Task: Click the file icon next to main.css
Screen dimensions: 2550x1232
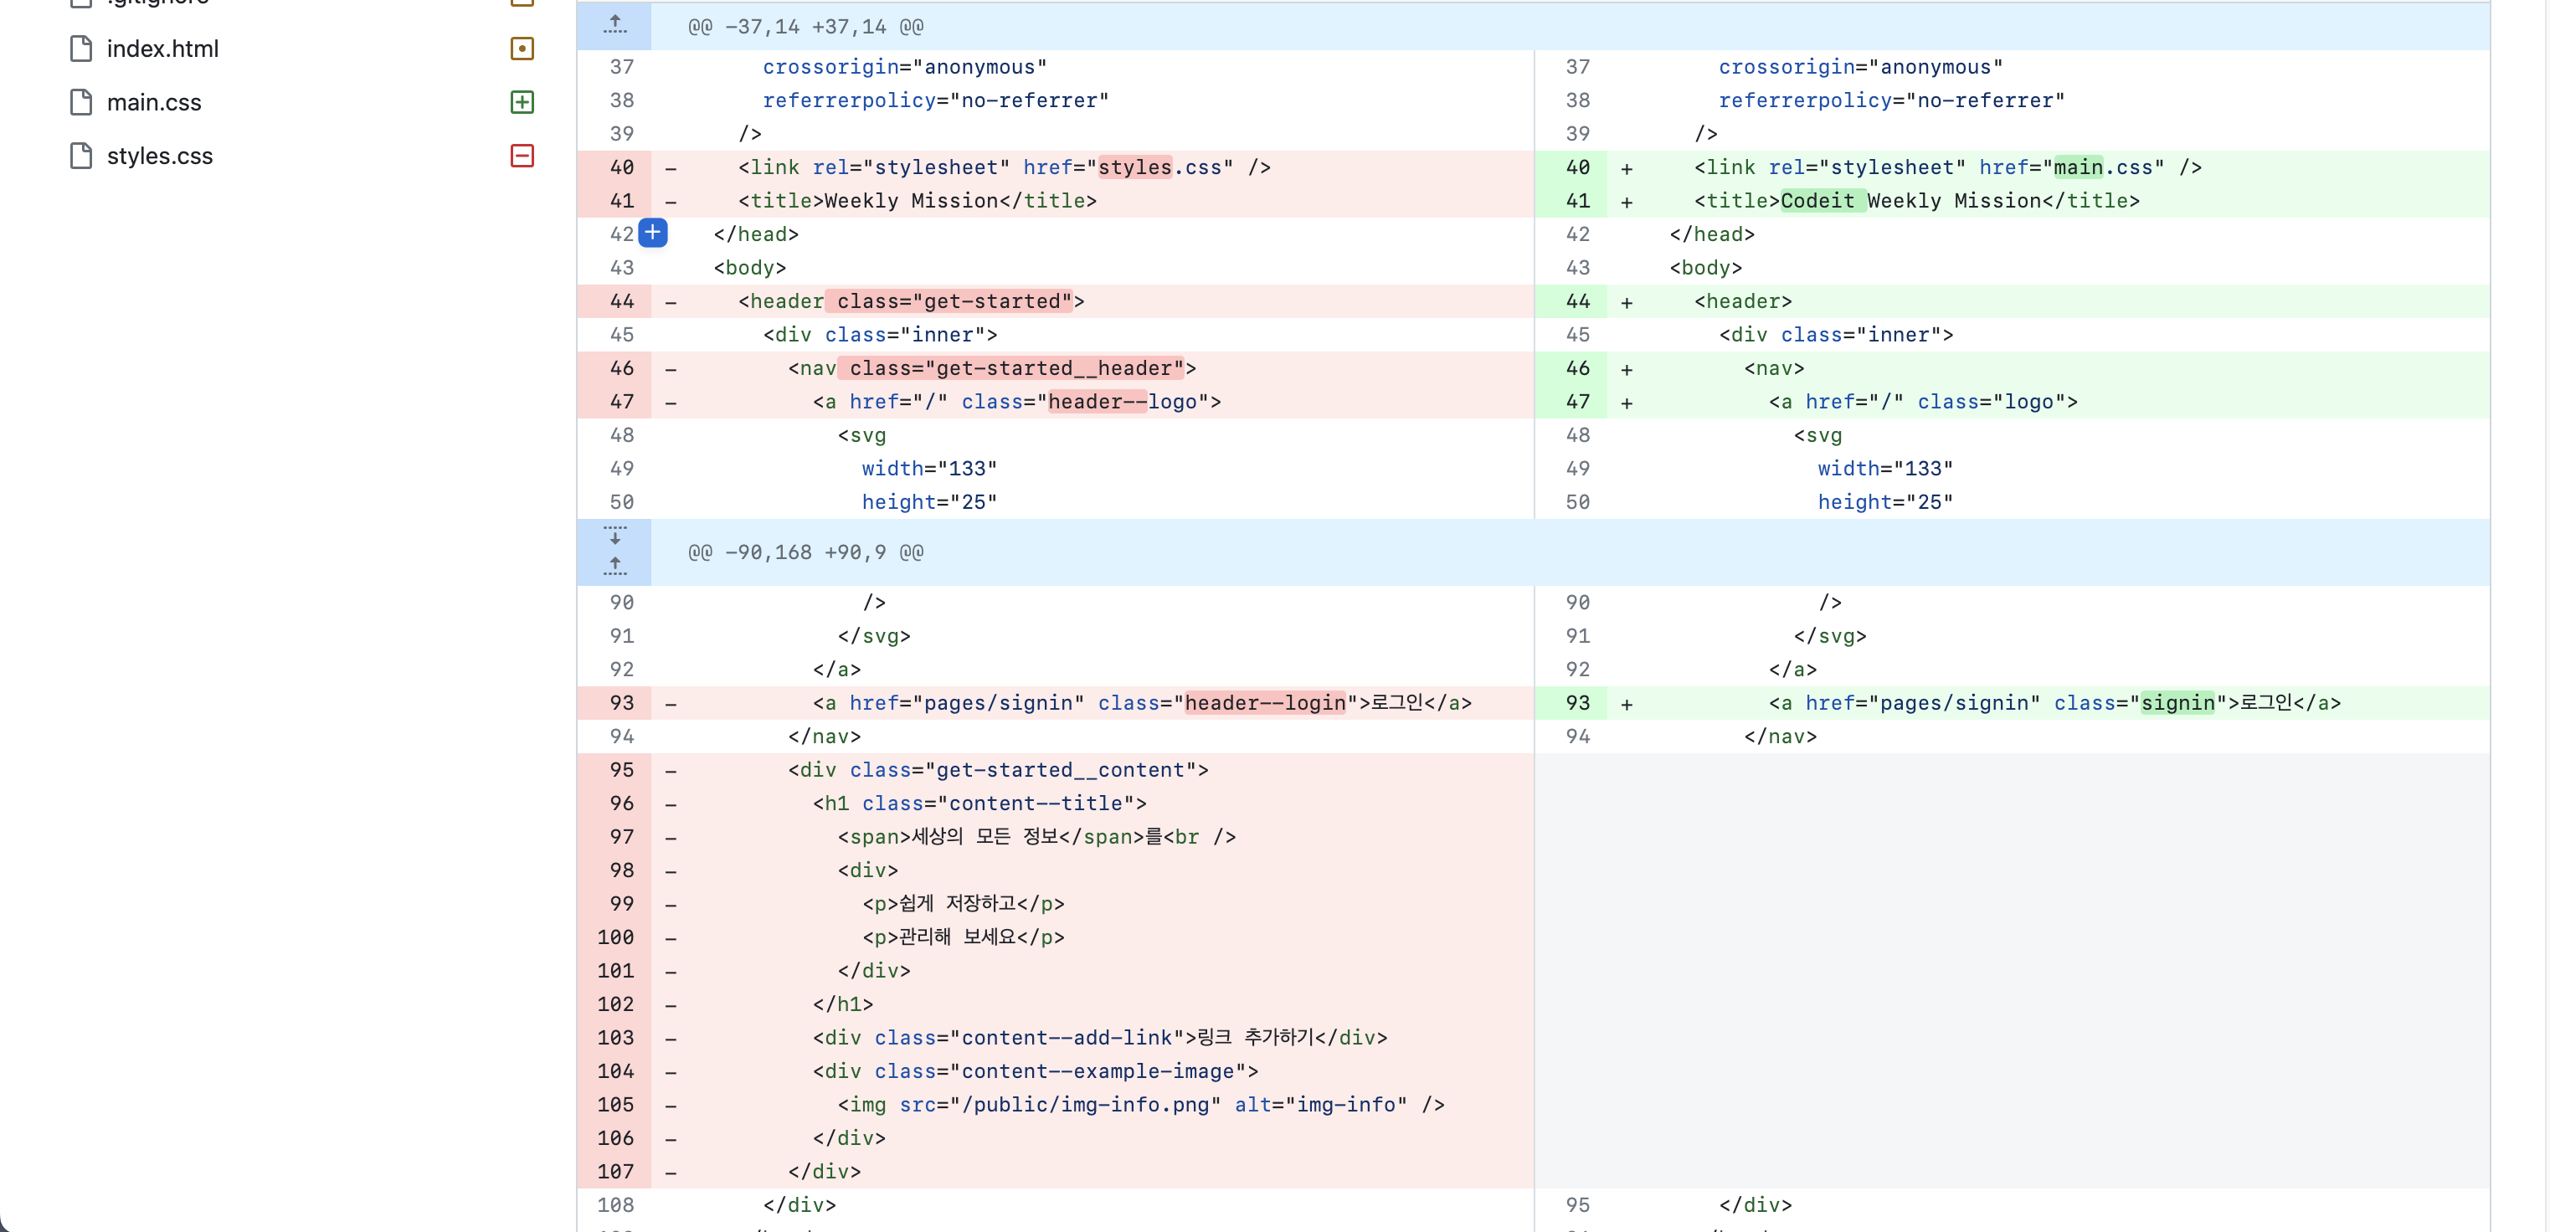Action: click(81, 102)
